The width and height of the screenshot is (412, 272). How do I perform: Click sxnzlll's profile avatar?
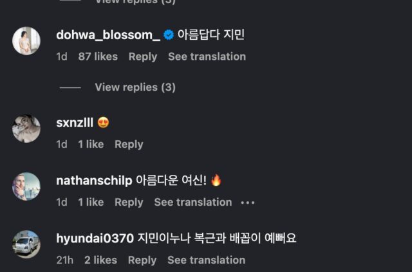[x=26, y=129]
